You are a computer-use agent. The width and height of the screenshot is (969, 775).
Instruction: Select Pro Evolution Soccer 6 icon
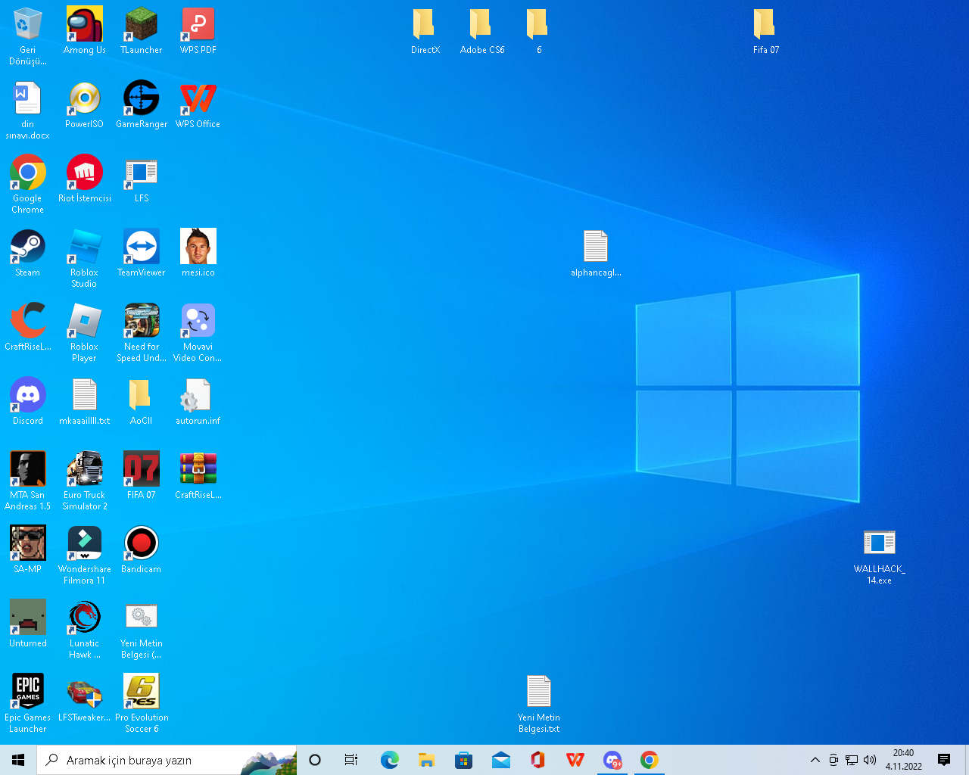[x=142, y=692]
